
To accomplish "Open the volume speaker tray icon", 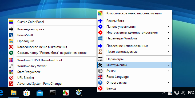I will 183,93.
